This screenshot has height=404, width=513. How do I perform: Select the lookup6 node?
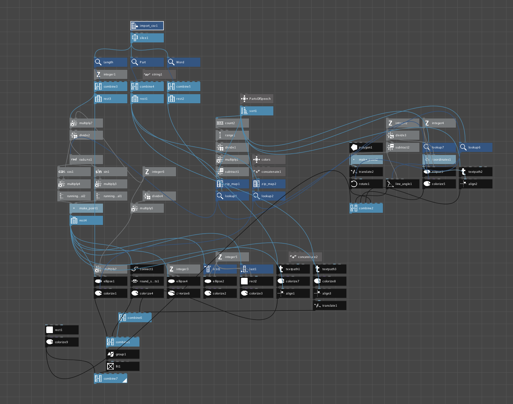pyautogui.click(x=476, y=147)
